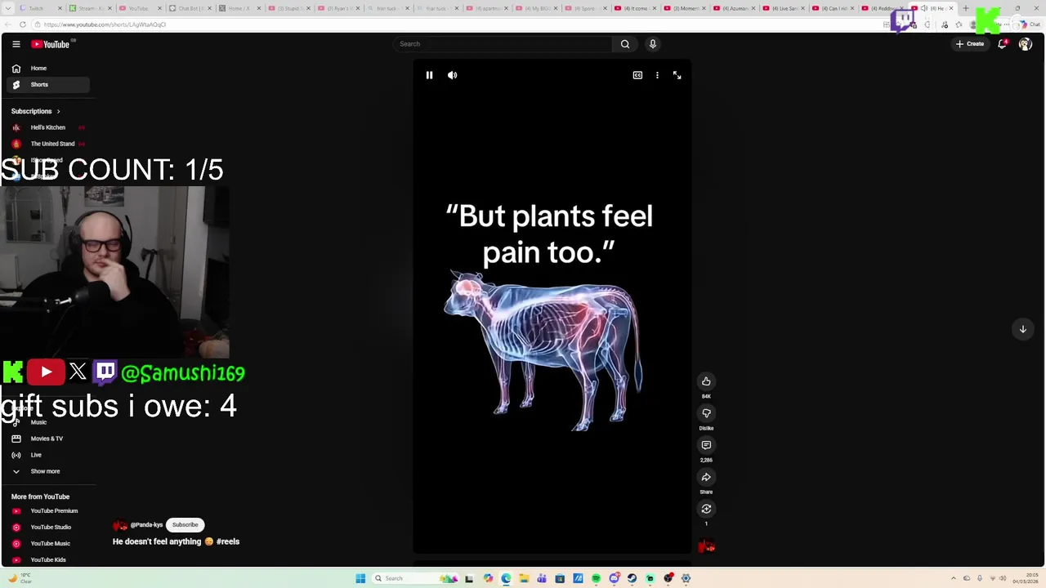Click the browser address bar URL
The image size is (1046, 588).
[105, 24]
